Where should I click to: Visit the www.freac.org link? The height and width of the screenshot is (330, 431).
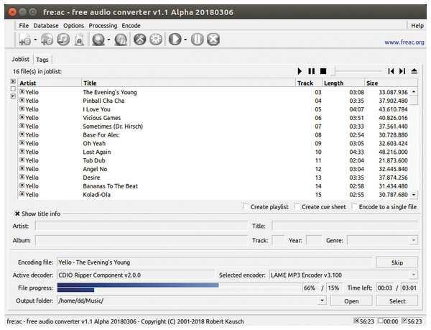pos(404,42)
